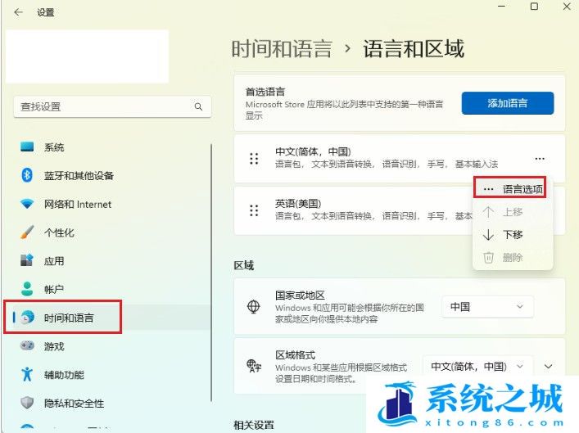Select 下移 in the context menu
The height and width of the screenshot is (433, 579).
point(512,235)
